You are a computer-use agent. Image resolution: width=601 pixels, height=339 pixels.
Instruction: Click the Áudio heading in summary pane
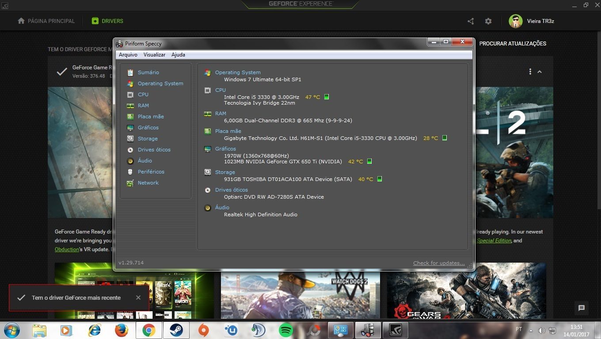tap(222, 207)
